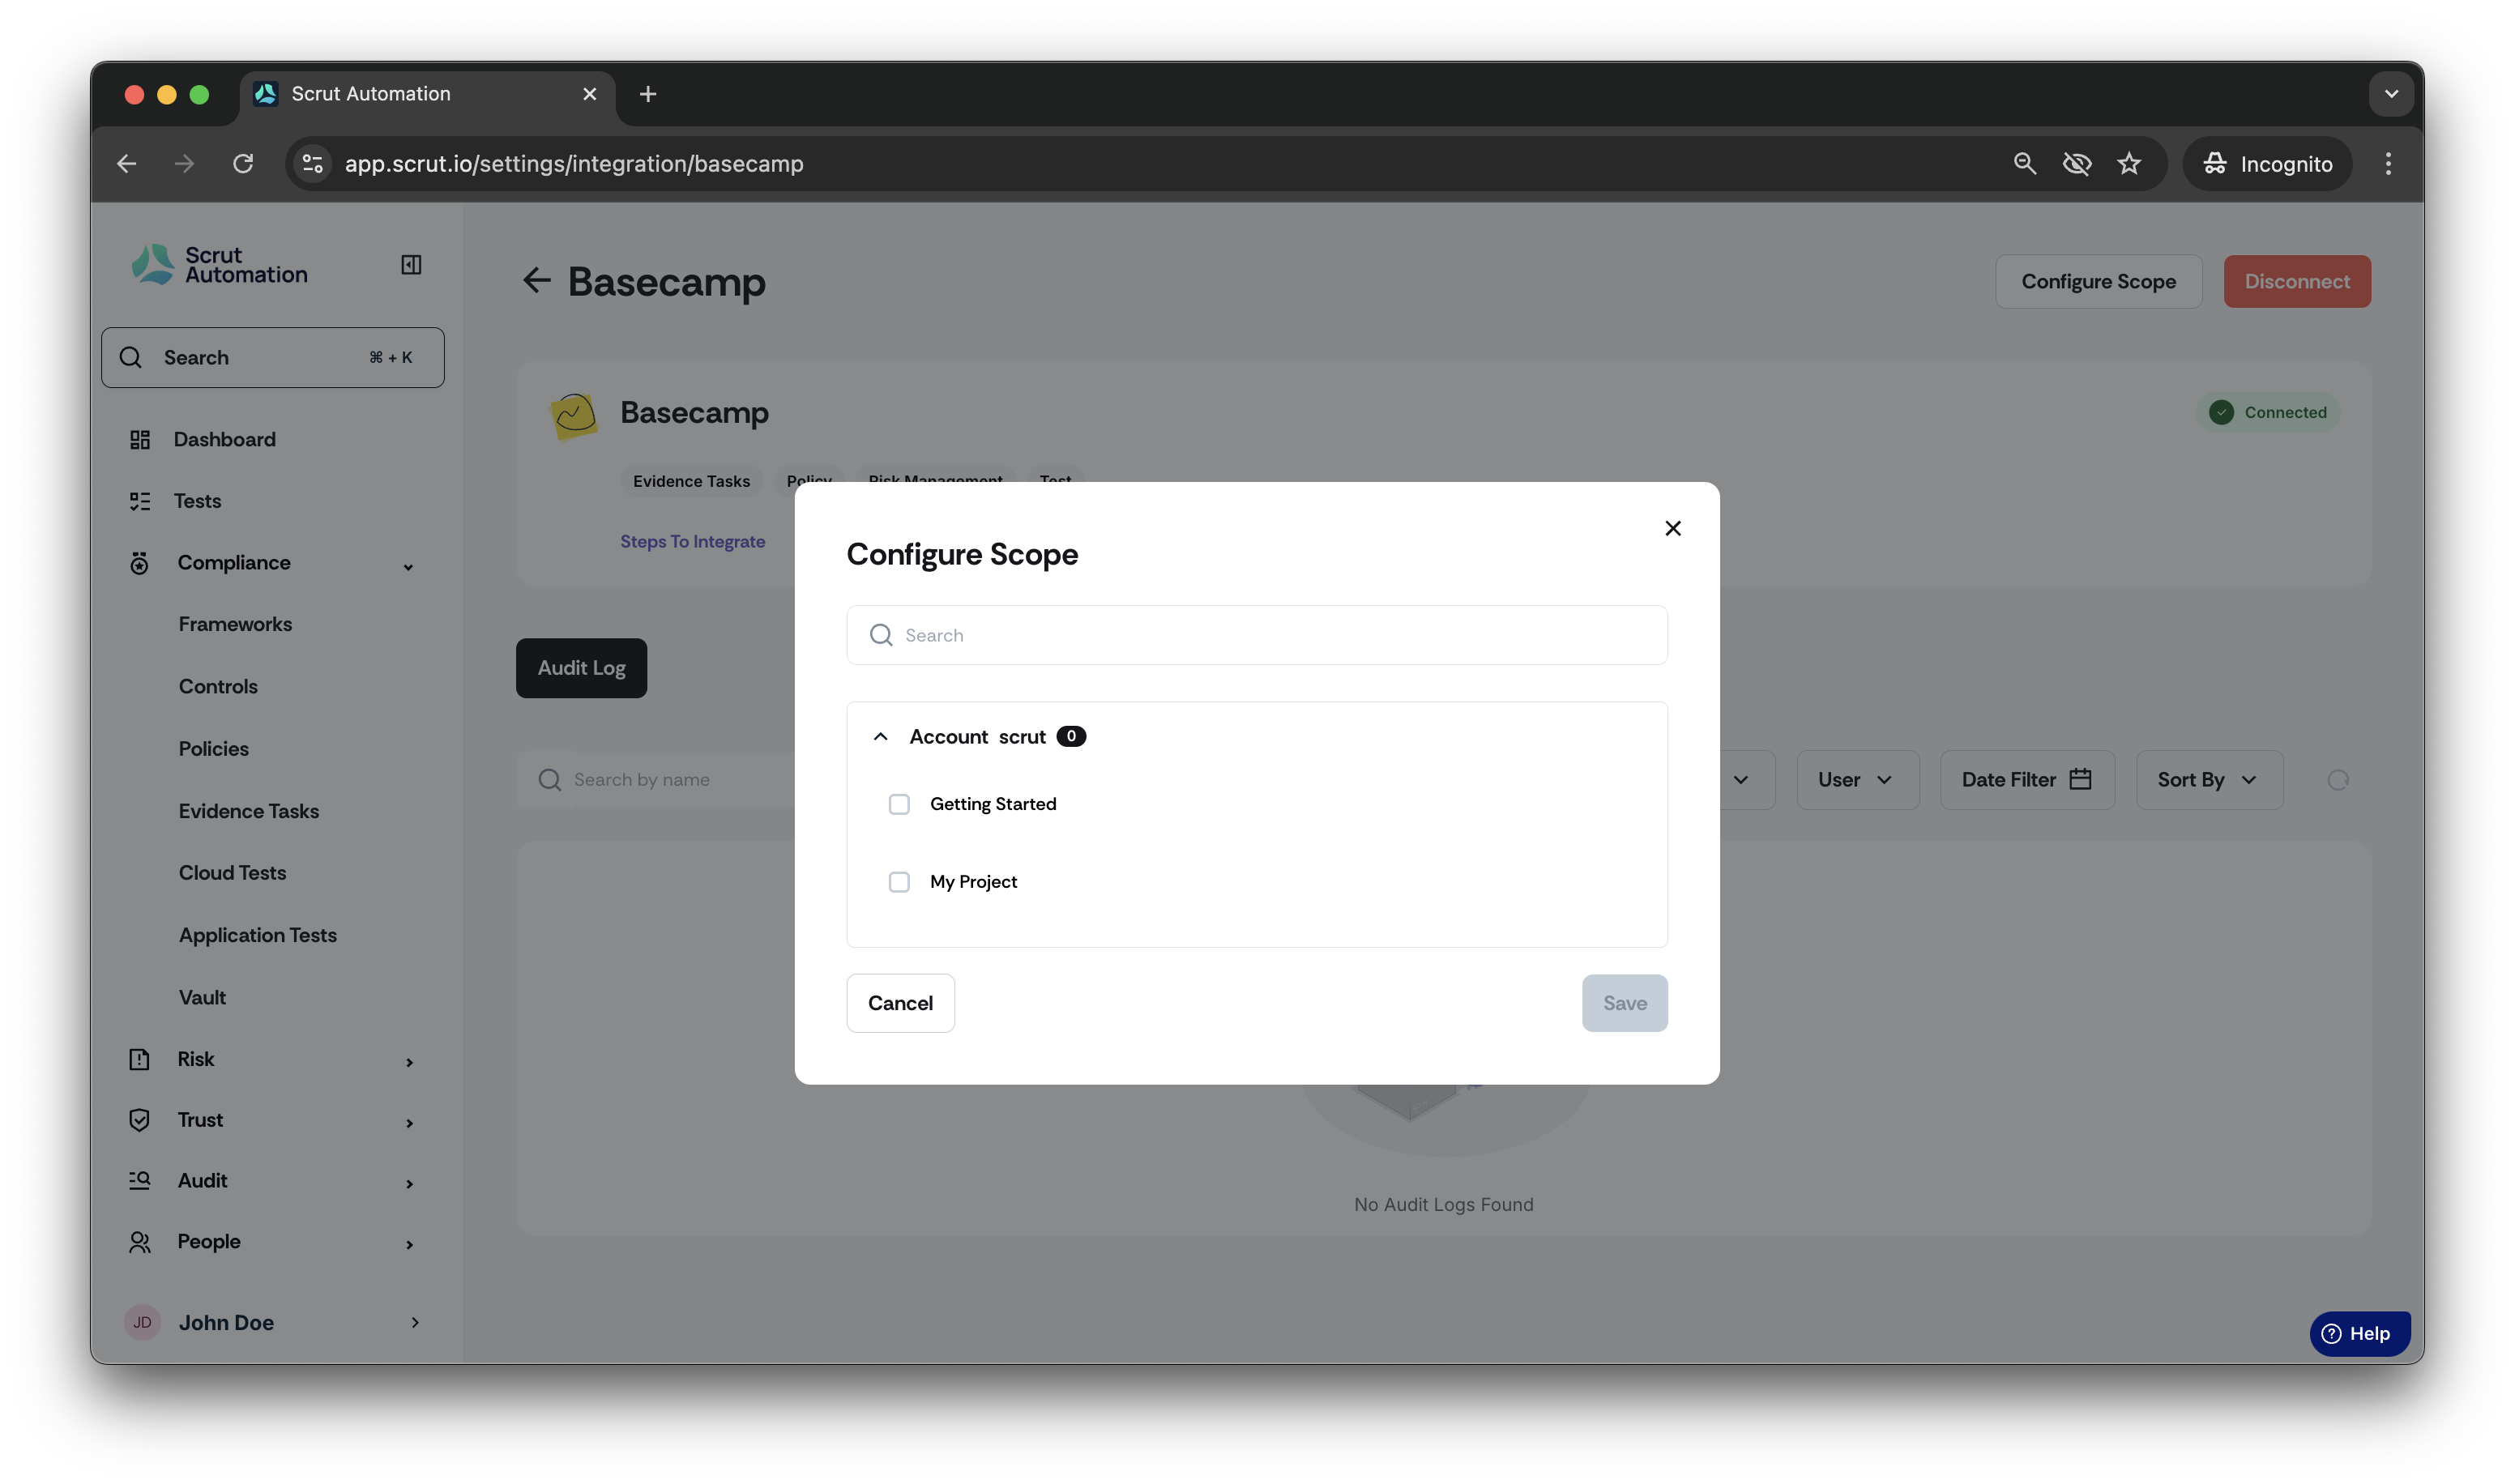Bookmark this page with the star icon
The width and height of the screenshot is (2515, 1484).
[2128, 164]
